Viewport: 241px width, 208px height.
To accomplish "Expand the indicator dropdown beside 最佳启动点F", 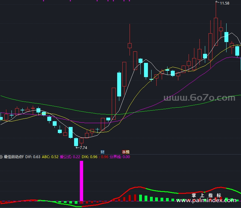I will (x=1, y=157).
